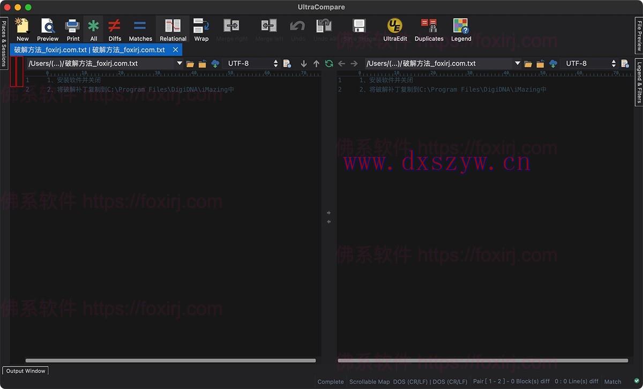Open file browser for left pane

pos(190,64)
